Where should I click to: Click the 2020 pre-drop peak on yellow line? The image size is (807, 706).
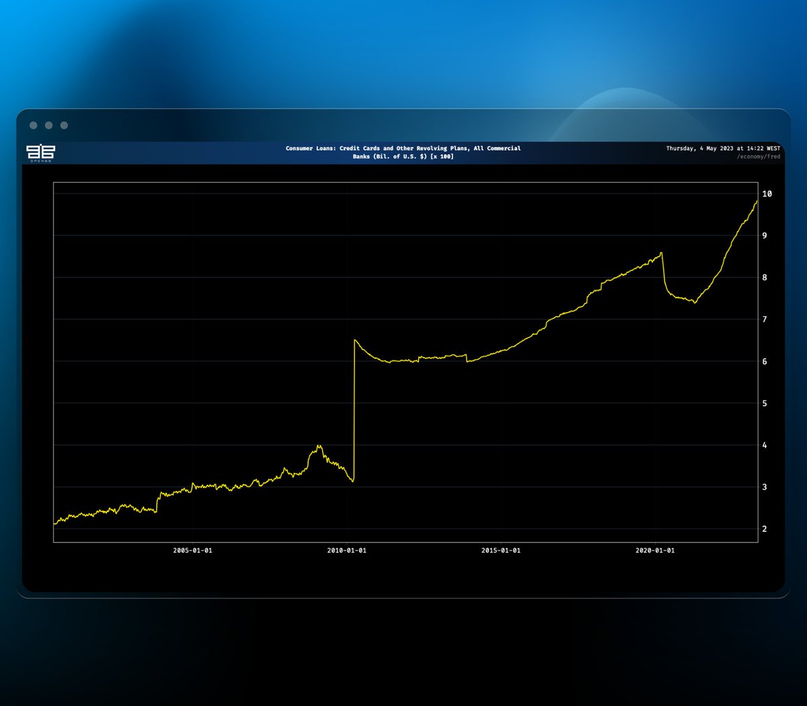(662, 253)
